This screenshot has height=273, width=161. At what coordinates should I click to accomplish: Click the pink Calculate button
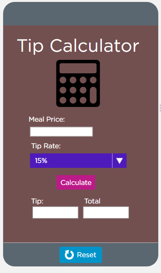[x=76, y=182]
